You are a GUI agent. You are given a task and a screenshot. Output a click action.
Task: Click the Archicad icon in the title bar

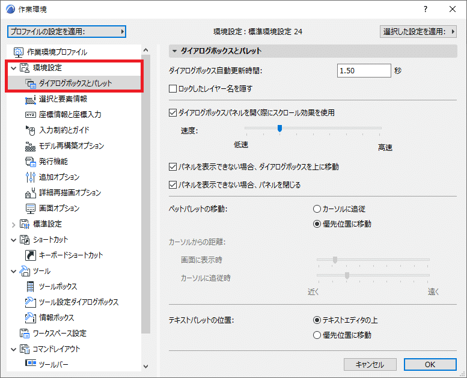[x=10, y=9]
